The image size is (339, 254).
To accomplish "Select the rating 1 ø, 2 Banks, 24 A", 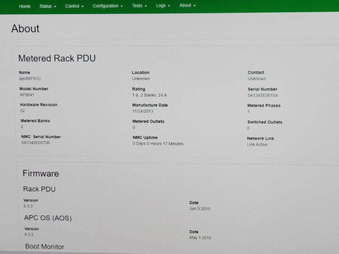I will (x=150, y=95).
